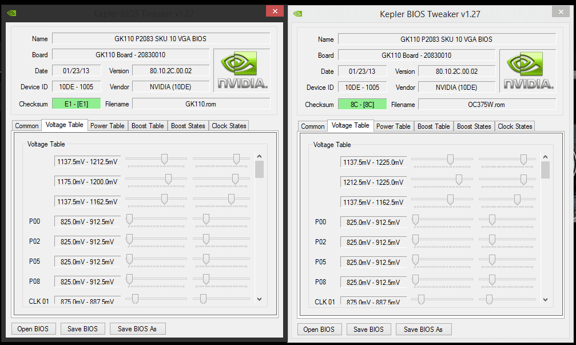The width and height of the screenshot is (576, 345).
Task: Click scroll-down arrow of right voltage table
Action: pyautogui.click(x=546, y=300)
